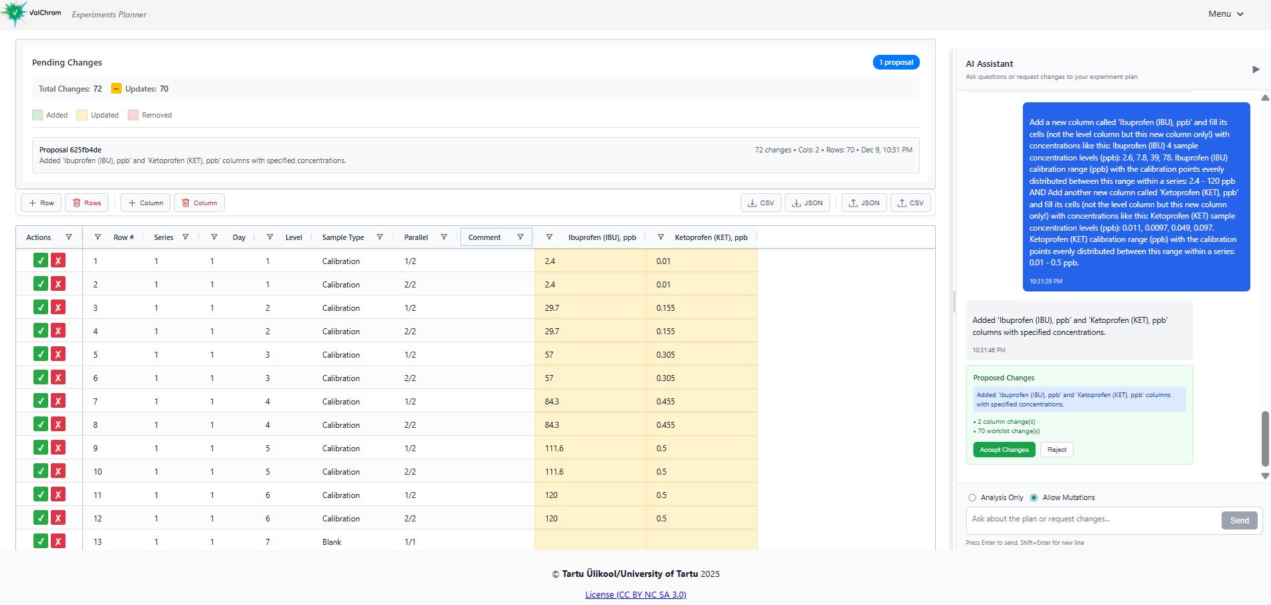Delete rows using the red Rows button
Viewport: 1271px width, 605px height.
coord(86,203)
